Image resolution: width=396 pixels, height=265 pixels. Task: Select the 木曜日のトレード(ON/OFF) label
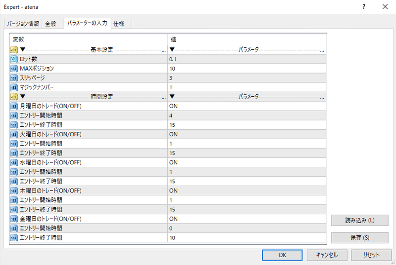coord(50,191)
